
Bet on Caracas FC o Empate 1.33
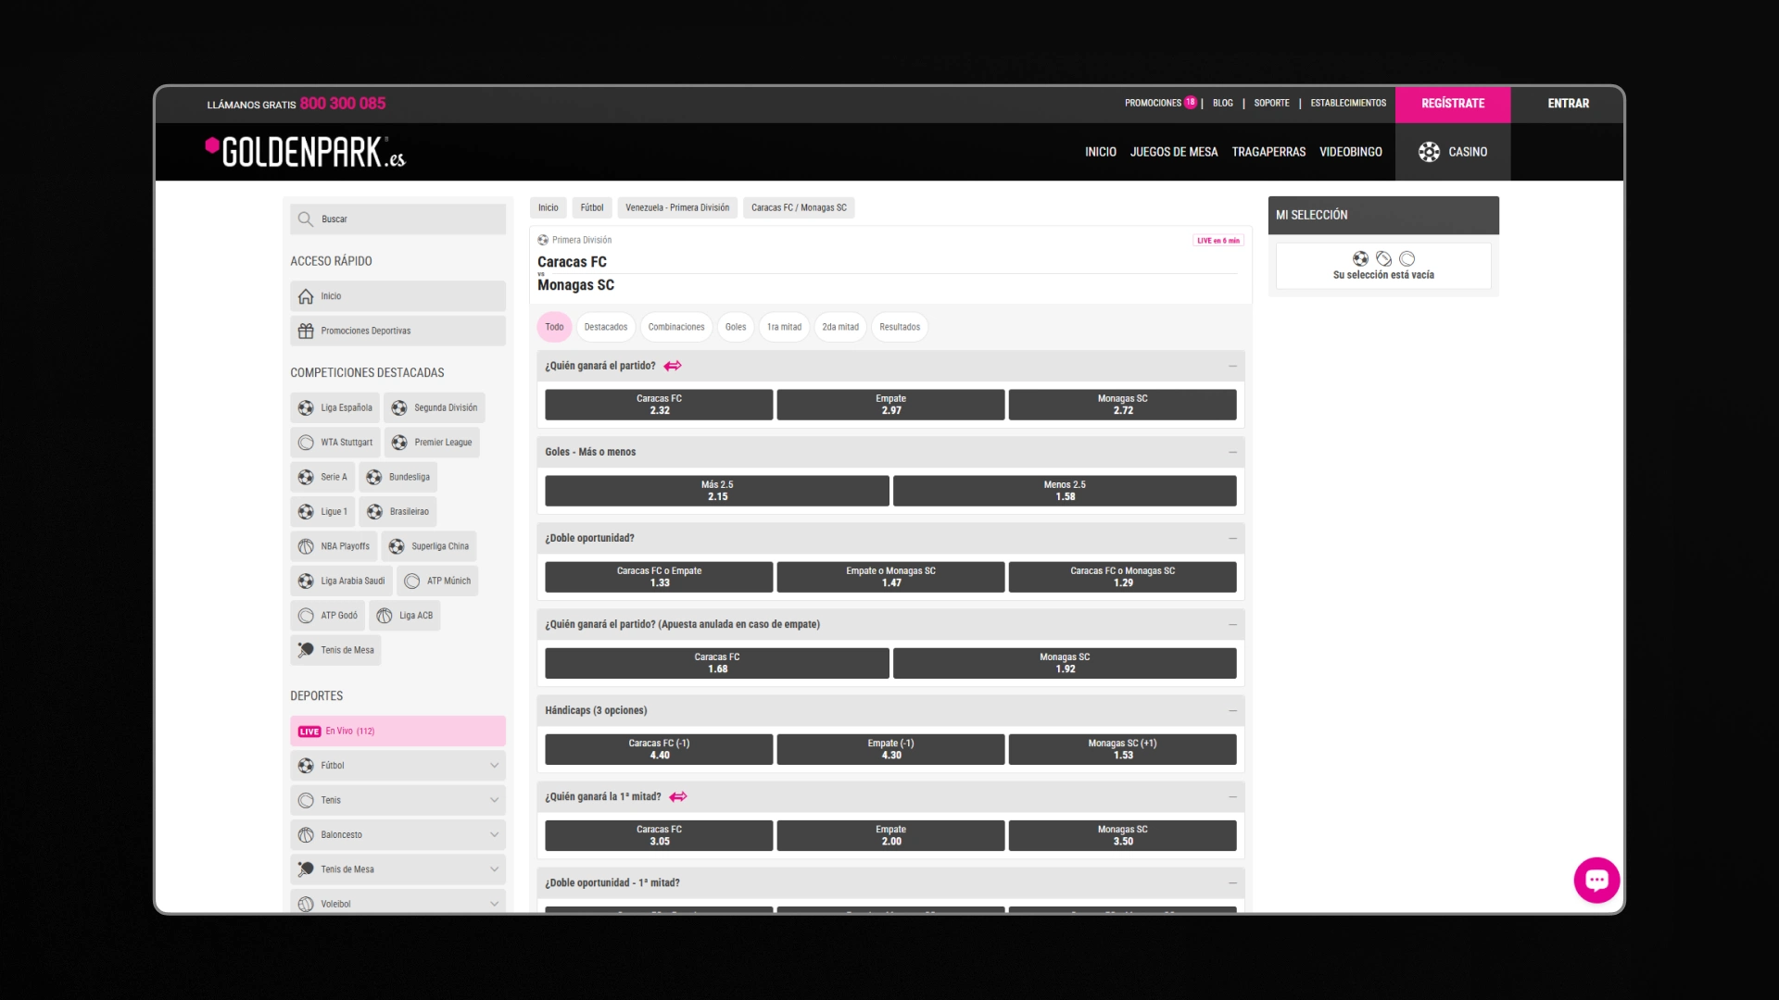(659, 577)
